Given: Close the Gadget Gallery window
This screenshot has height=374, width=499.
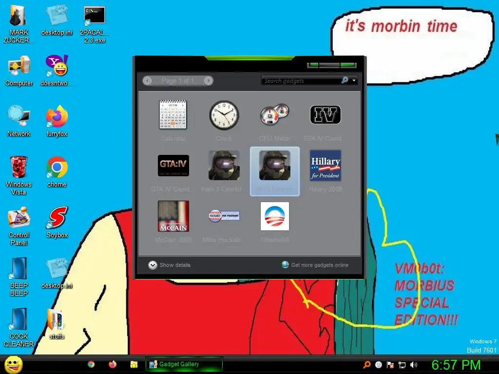Looking at the screenshot, I should 348,65.
